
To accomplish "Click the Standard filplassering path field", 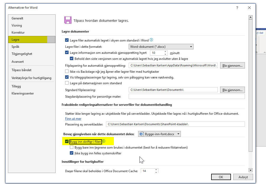I will [173, 90].
